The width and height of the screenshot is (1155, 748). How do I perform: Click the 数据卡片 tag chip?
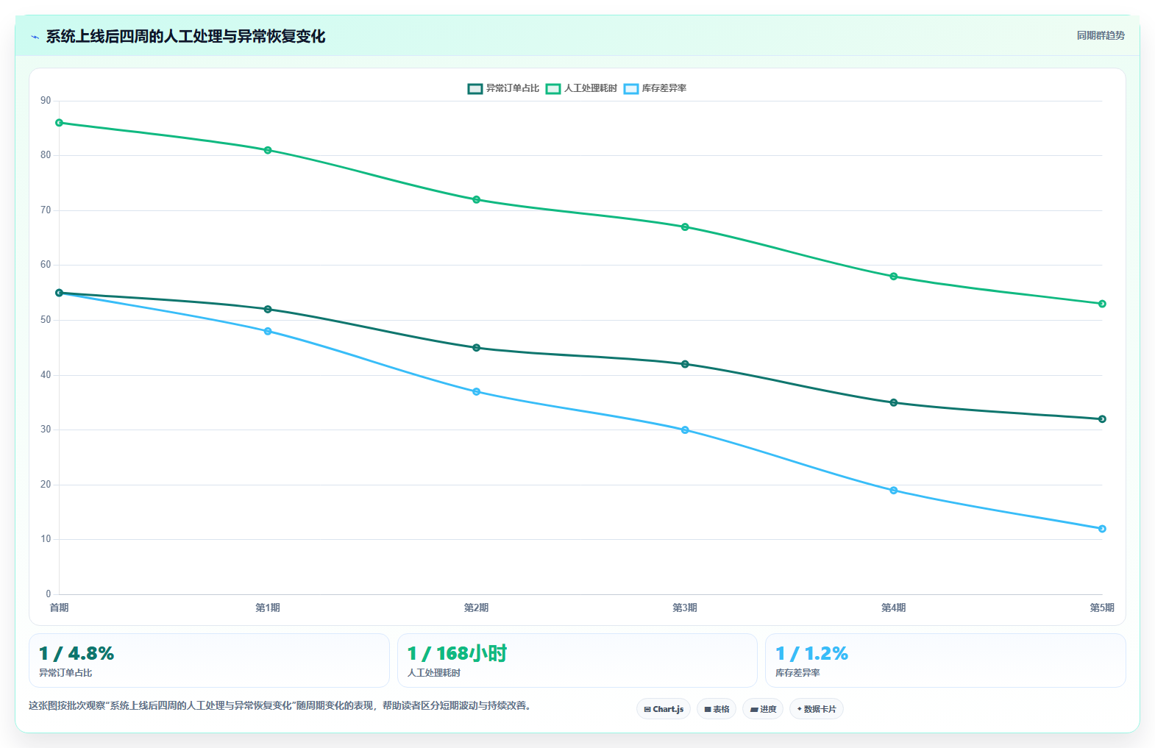tap(817, 709)
